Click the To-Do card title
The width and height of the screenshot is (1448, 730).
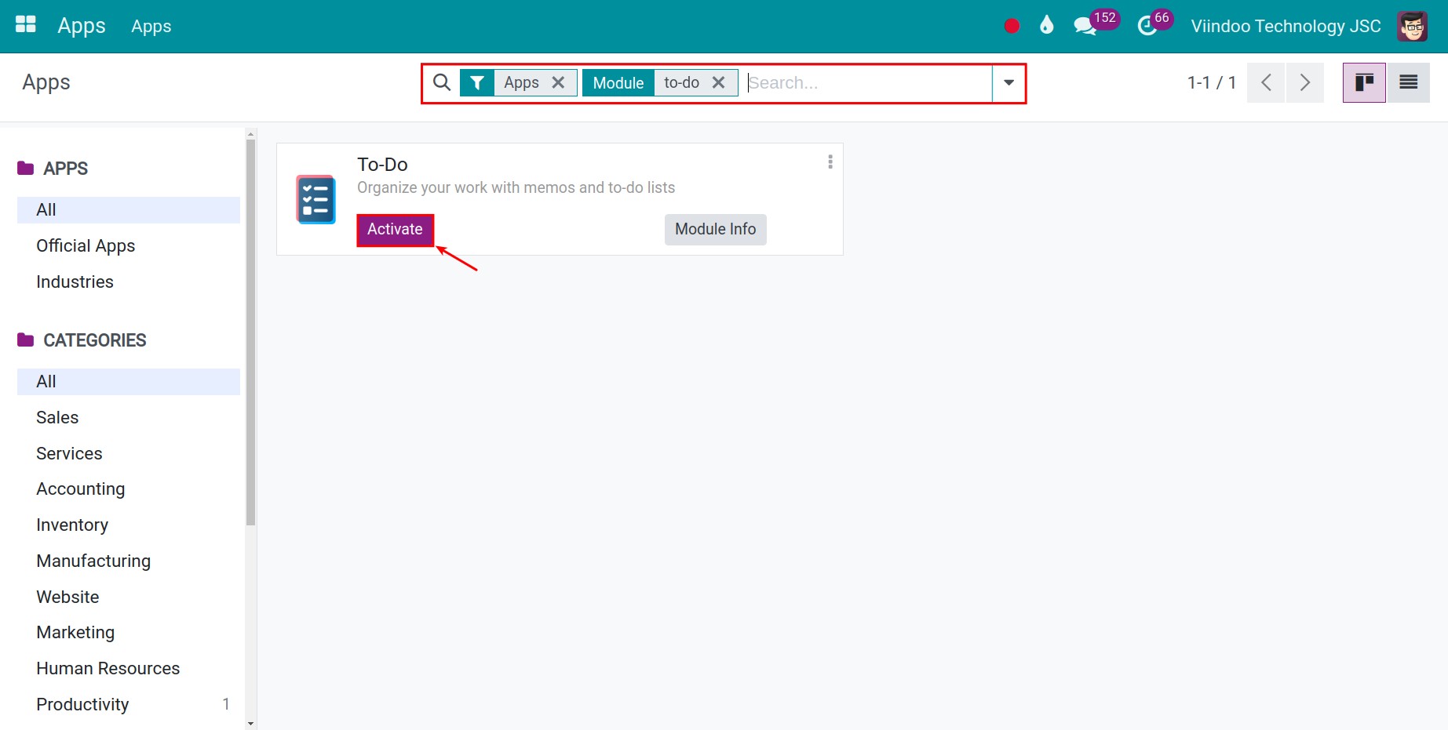[382, 165]
